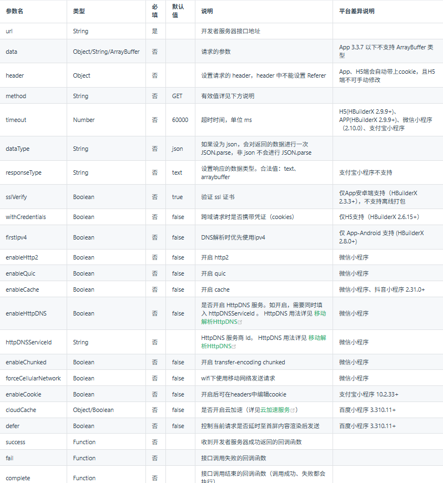
Task: Click the sslVerify parameter name
Action: tap(16, 197)
